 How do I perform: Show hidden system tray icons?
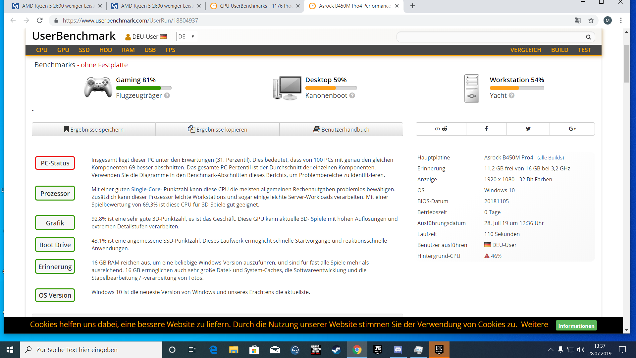[551, 350]
